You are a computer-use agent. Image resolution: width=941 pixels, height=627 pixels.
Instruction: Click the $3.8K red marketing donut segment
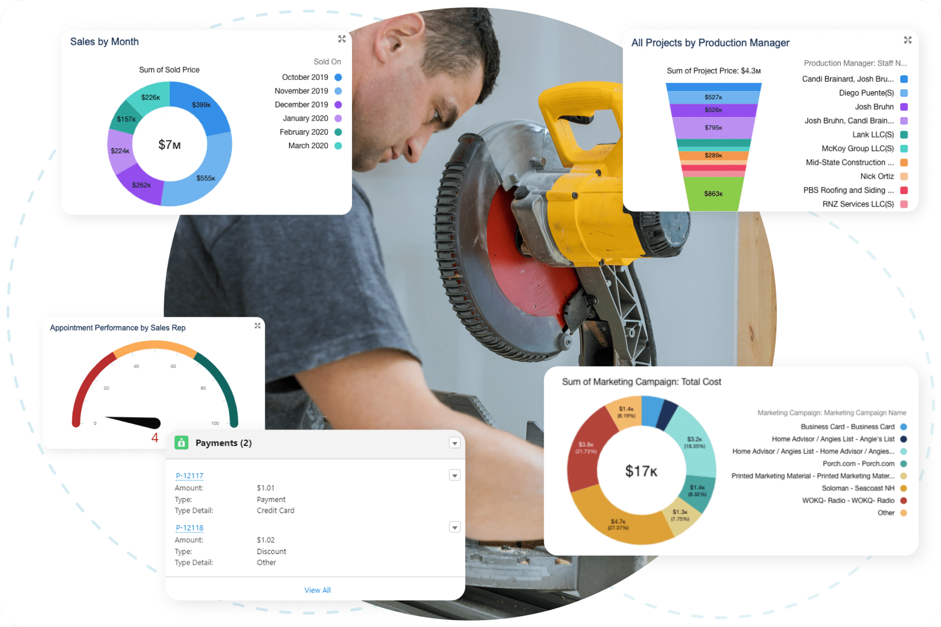click(586, 447)
